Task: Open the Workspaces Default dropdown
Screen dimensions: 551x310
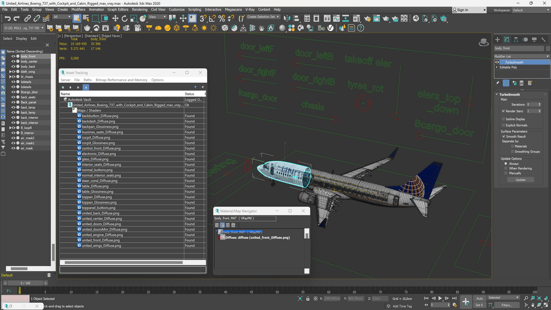Action: coord(531,10)
